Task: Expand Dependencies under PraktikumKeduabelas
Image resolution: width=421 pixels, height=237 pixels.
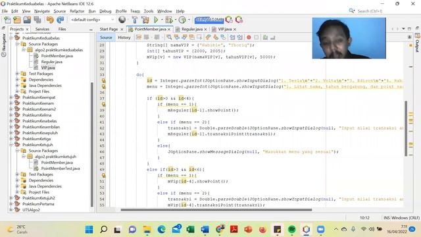Action: pos(18,80)
